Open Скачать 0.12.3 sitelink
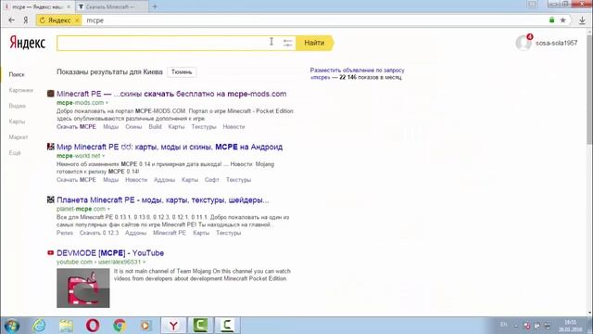The height and width of the screenshot is (334, 593). (99, 233)
